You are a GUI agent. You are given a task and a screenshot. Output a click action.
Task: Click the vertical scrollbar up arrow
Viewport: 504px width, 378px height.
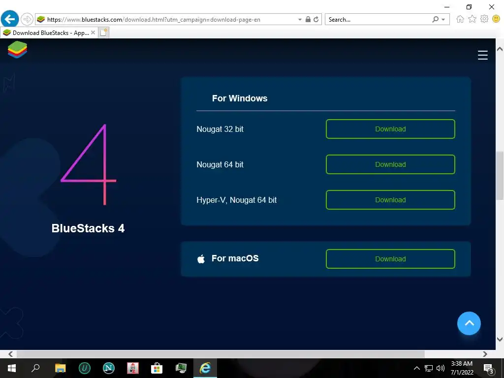[500, 49]
